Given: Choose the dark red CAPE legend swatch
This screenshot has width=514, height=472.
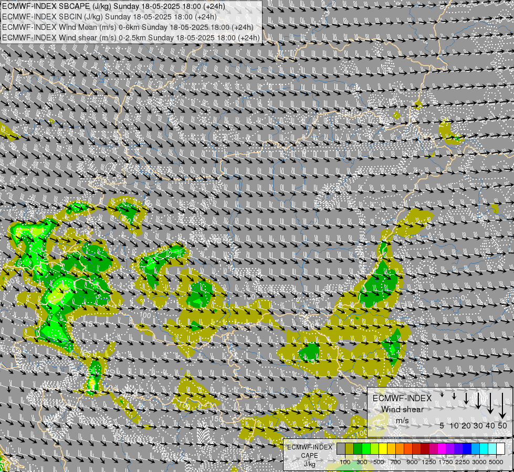Looking at the screenshot, I should (425, 448).
